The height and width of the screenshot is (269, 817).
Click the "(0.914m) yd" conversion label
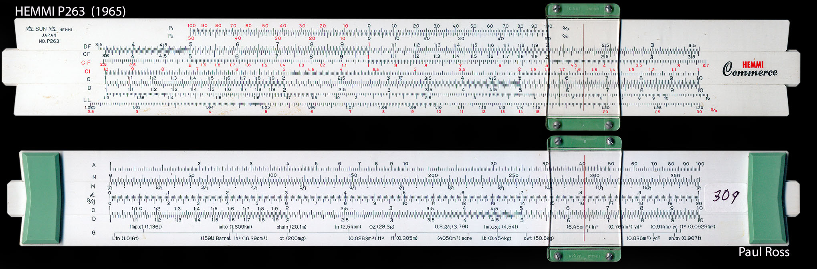[x=664, y=227]
